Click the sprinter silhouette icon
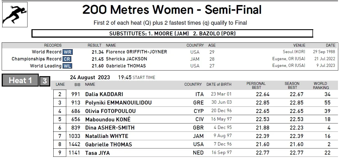 tap(15, 15)
